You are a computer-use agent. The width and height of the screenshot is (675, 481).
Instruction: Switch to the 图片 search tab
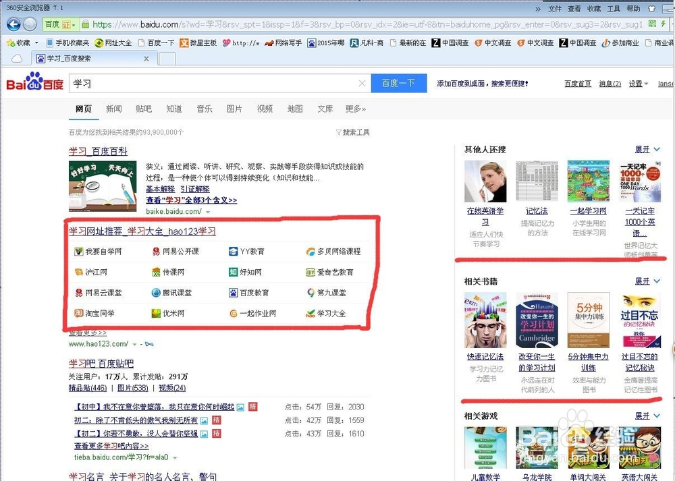point(234,109)
